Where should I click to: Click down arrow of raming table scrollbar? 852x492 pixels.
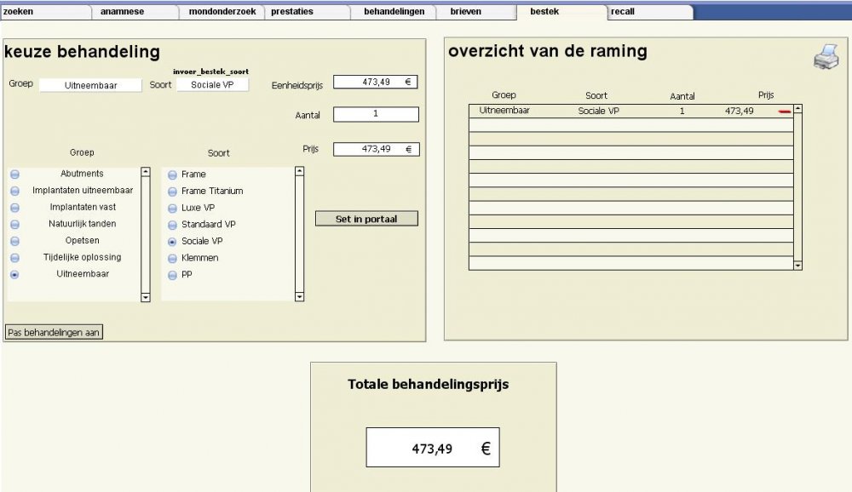pos(797,266)
